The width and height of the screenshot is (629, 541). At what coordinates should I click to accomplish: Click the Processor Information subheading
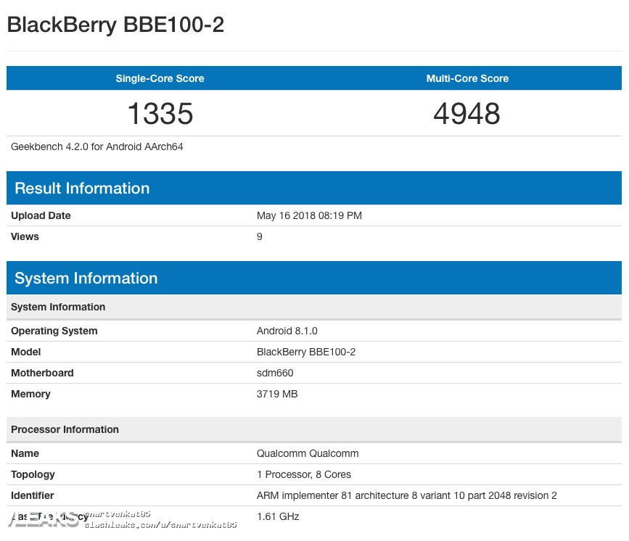(x=65, y=429)
